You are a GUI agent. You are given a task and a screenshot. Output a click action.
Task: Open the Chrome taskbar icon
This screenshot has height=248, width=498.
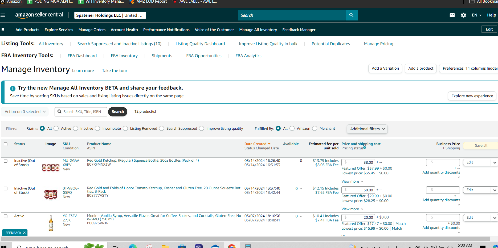(232, 246)
